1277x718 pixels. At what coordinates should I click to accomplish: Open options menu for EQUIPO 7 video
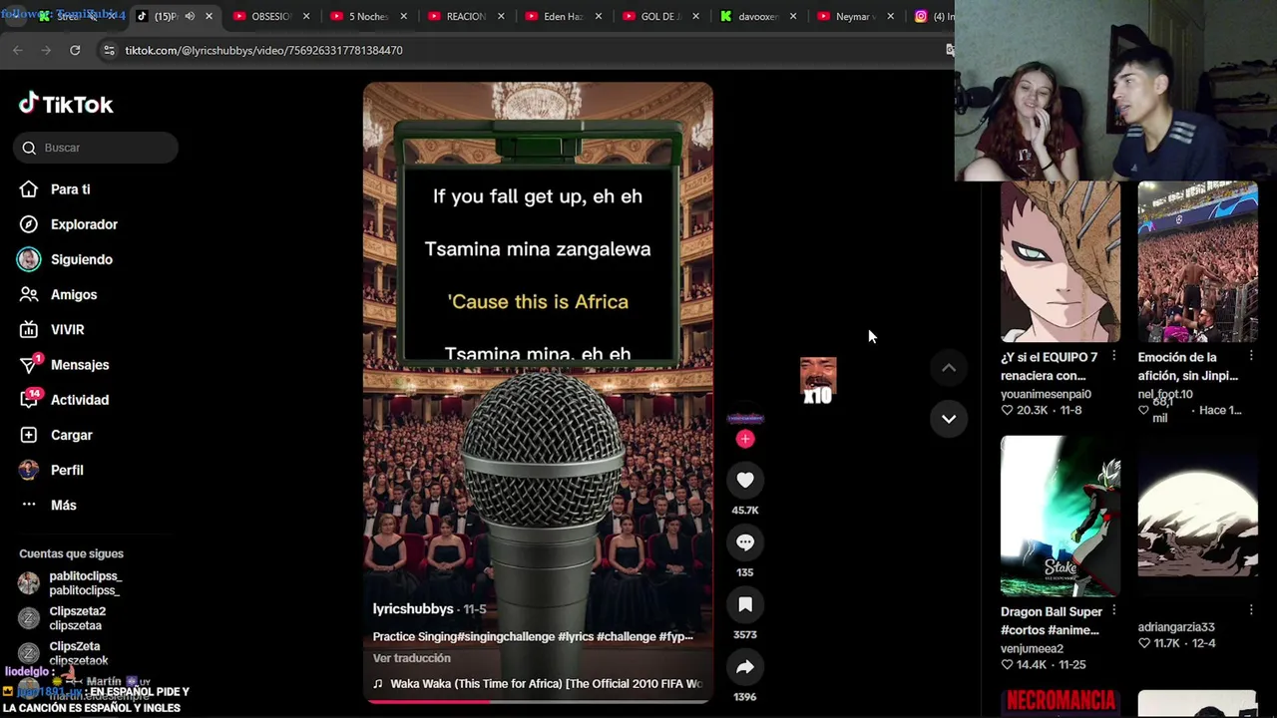tap(1113, 356)
